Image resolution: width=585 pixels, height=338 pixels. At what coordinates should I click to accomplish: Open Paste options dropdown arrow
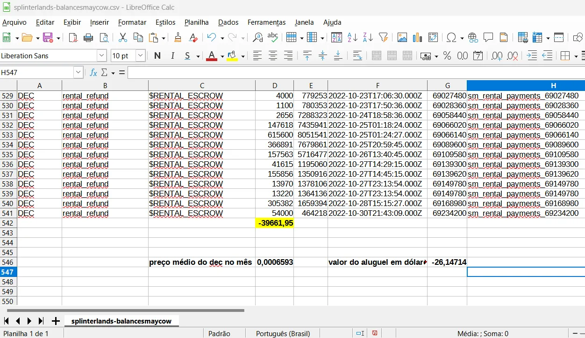point(164,38)
